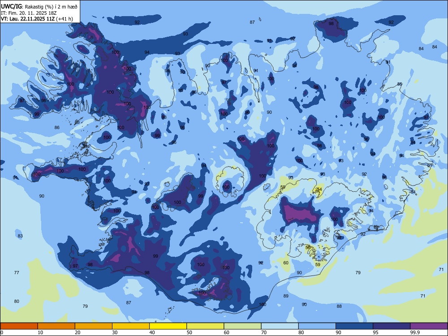Click the '70' label under the legend
Screen dimensions: 448x336
point(264,332)
